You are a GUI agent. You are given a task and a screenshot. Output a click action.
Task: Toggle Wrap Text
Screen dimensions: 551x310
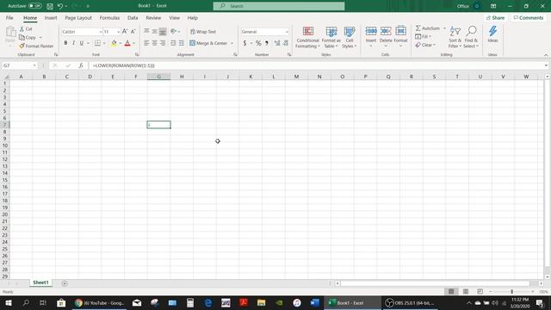(203, 32)
